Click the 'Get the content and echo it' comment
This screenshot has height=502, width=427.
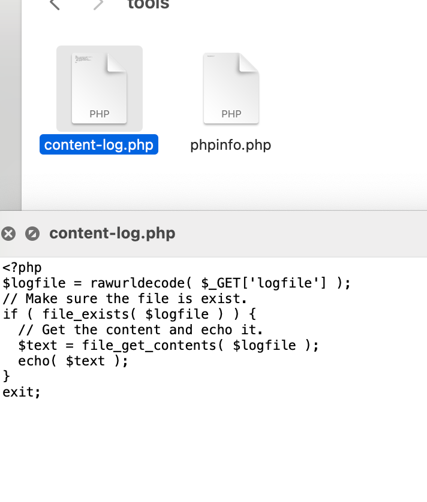(x=140, y=329)
